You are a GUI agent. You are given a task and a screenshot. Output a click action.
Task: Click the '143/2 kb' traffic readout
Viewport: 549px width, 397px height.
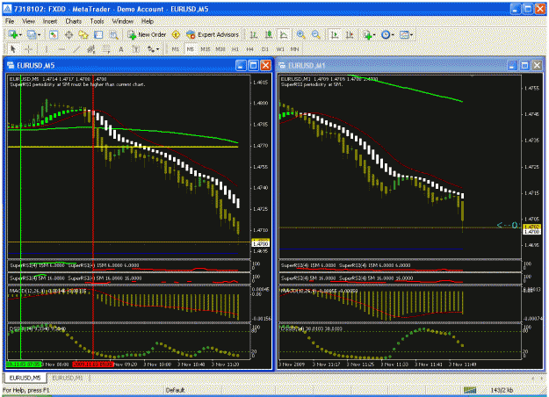502,390
